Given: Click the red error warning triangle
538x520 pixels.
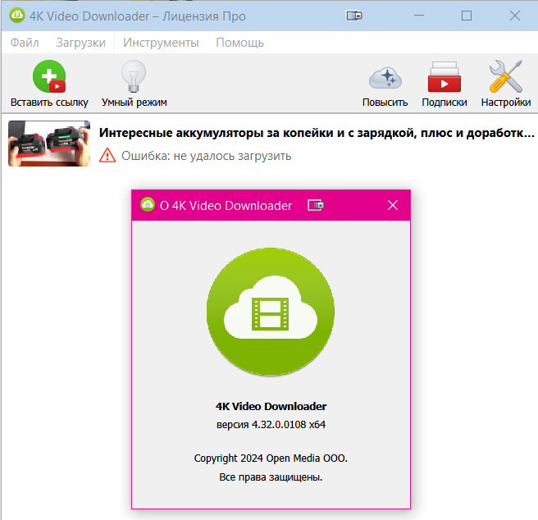Looking at the screenshot, I should [x=107, y=155].
